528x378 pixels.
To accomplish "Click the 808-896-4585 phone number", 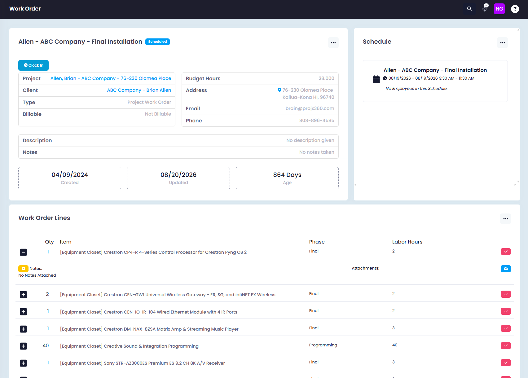I will tap(317, 121).
